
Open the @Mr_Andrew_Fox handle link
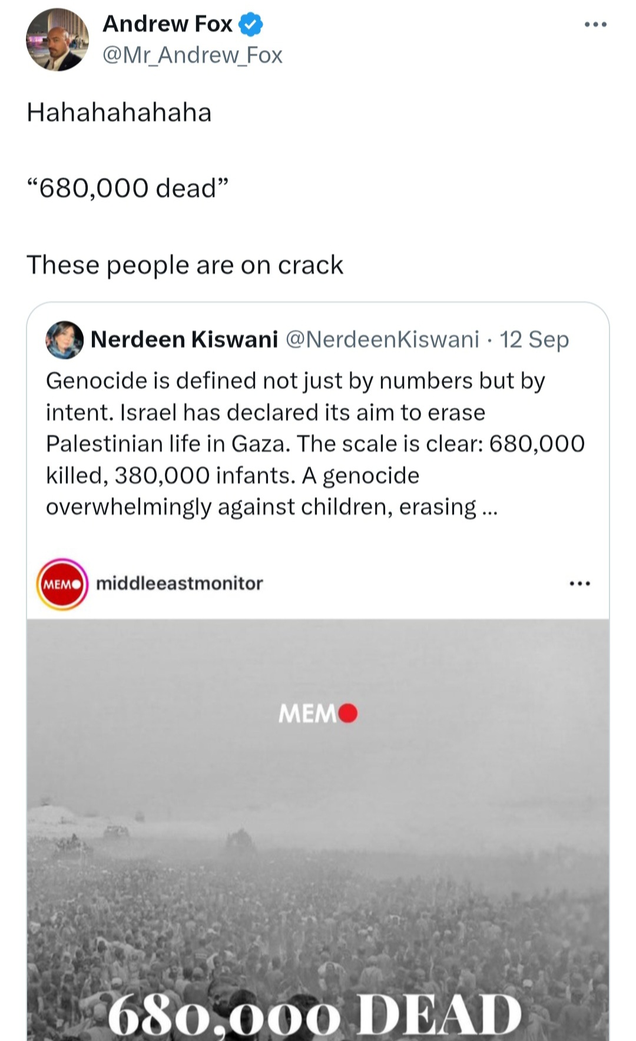tap(193, 55)
